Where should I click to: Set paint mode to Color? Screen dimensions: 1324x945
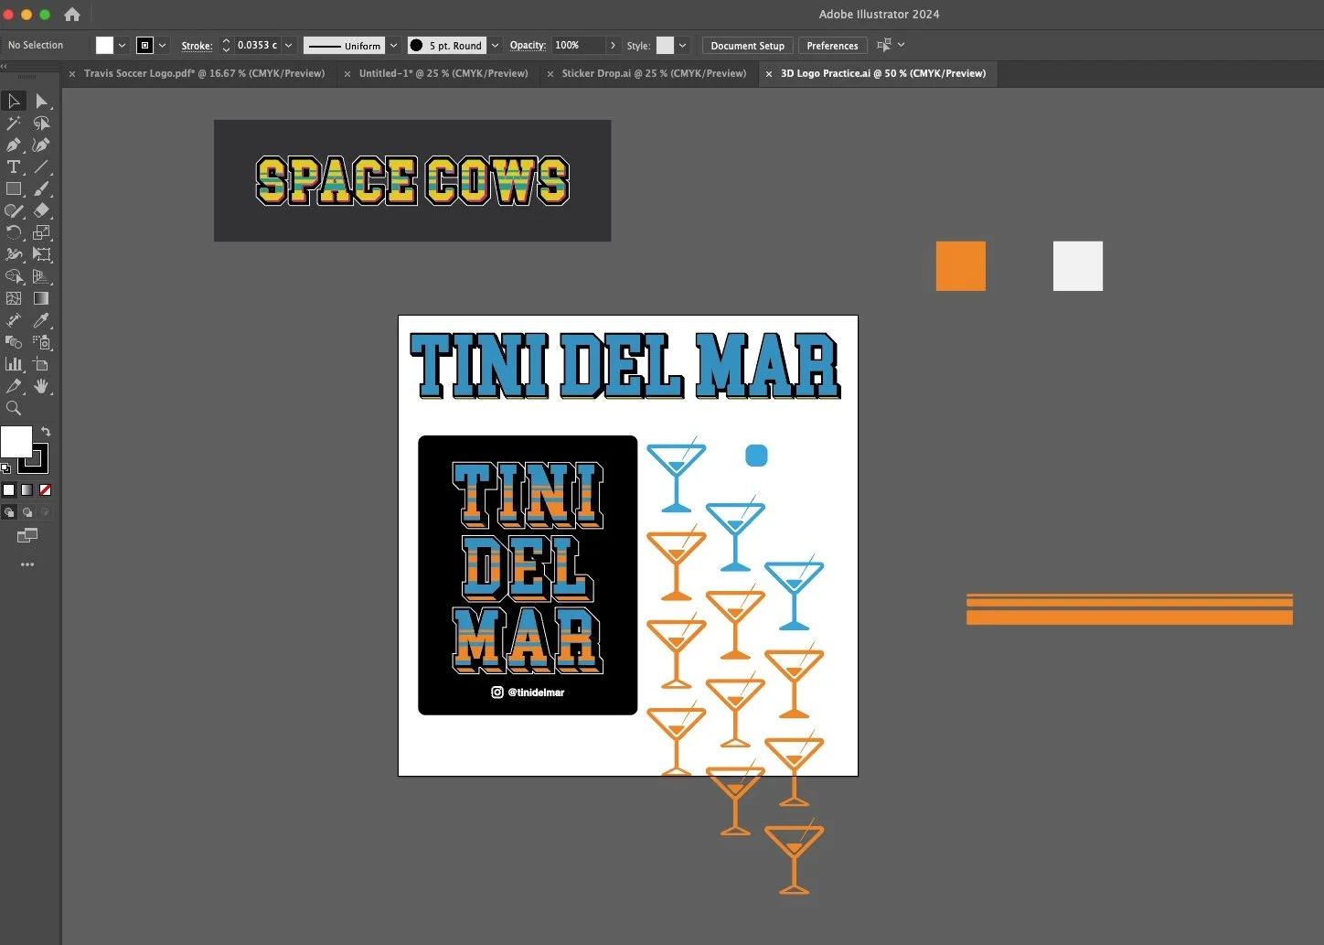coord(9,490)
